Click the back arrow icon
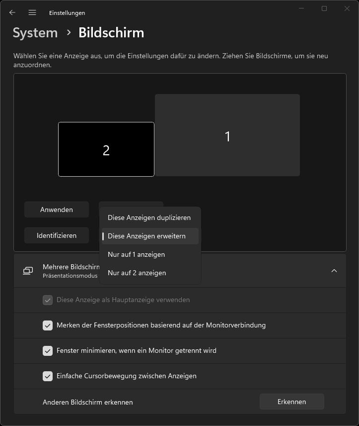359x426 pixels. coord(12,12)
